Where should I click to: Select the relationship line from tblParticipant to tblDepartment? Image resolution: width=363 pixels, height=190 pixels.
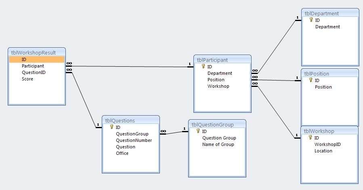[277, 47]
